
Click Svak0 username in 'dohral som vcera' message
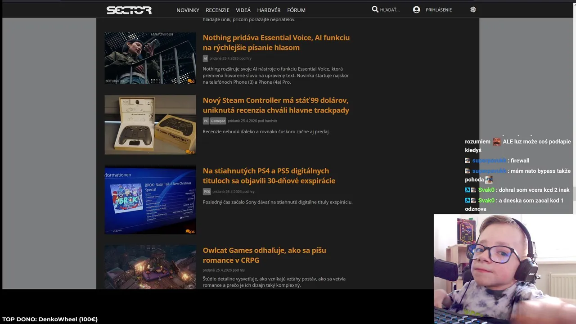tap(486, 190)
